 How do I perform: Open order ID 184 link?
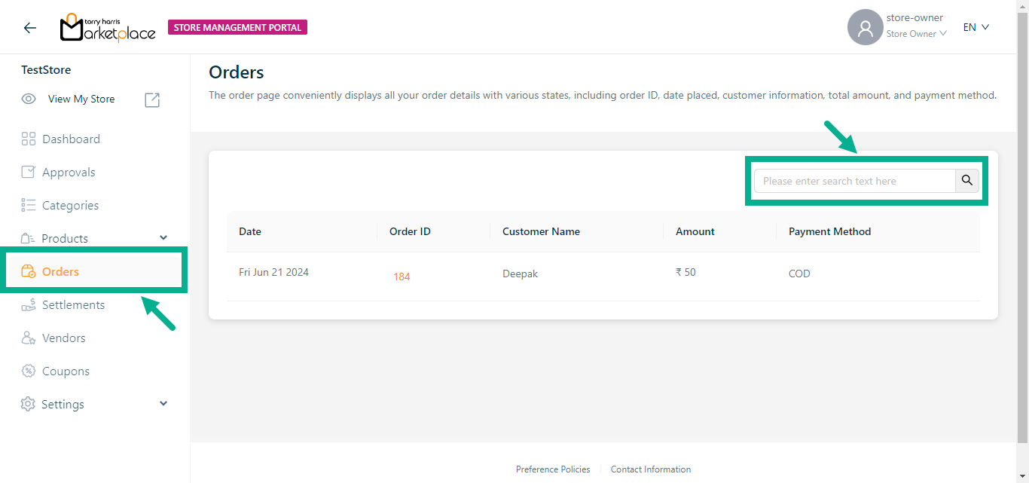[402, 277]
